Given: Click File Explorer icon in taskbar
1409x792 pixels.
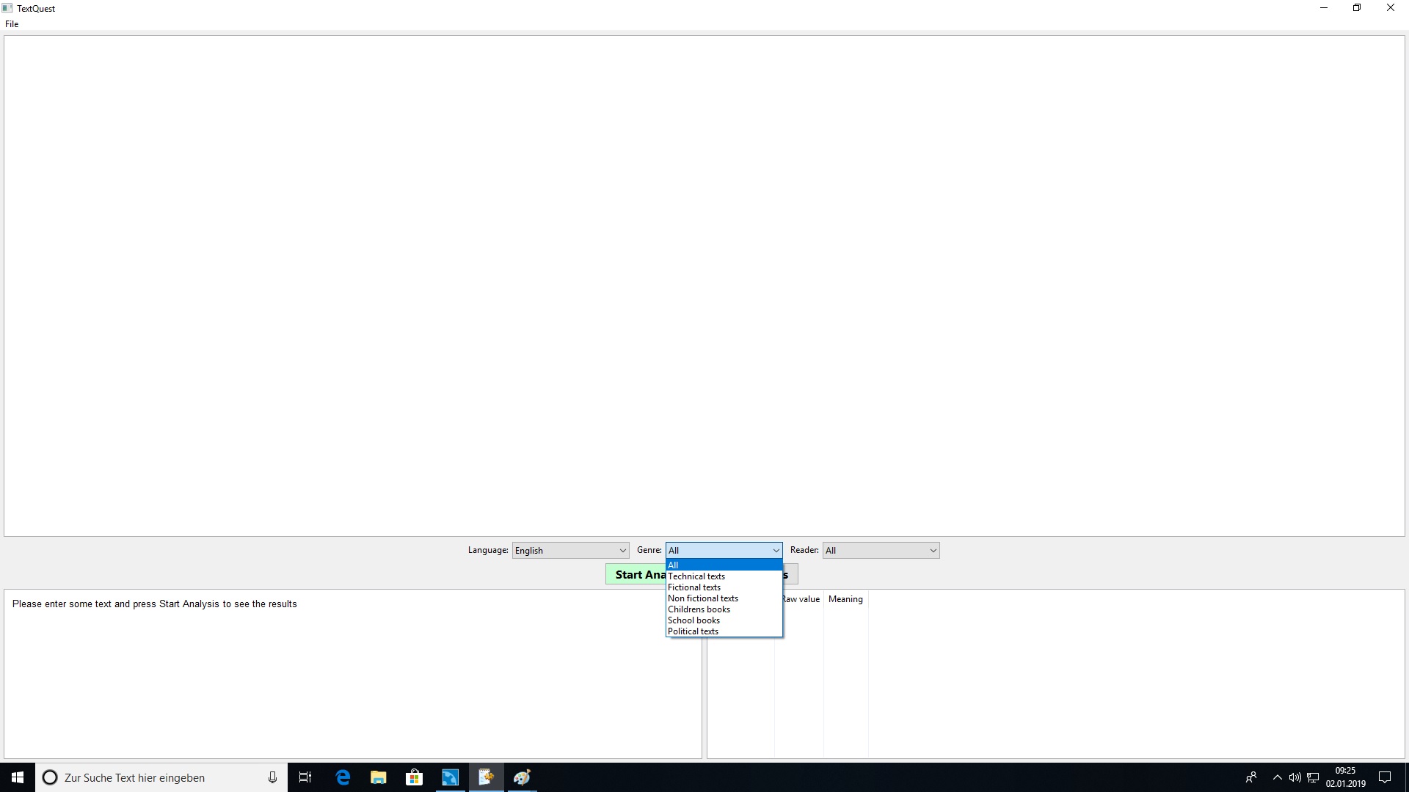Looking at the screenshot, I should coord(379,777).
